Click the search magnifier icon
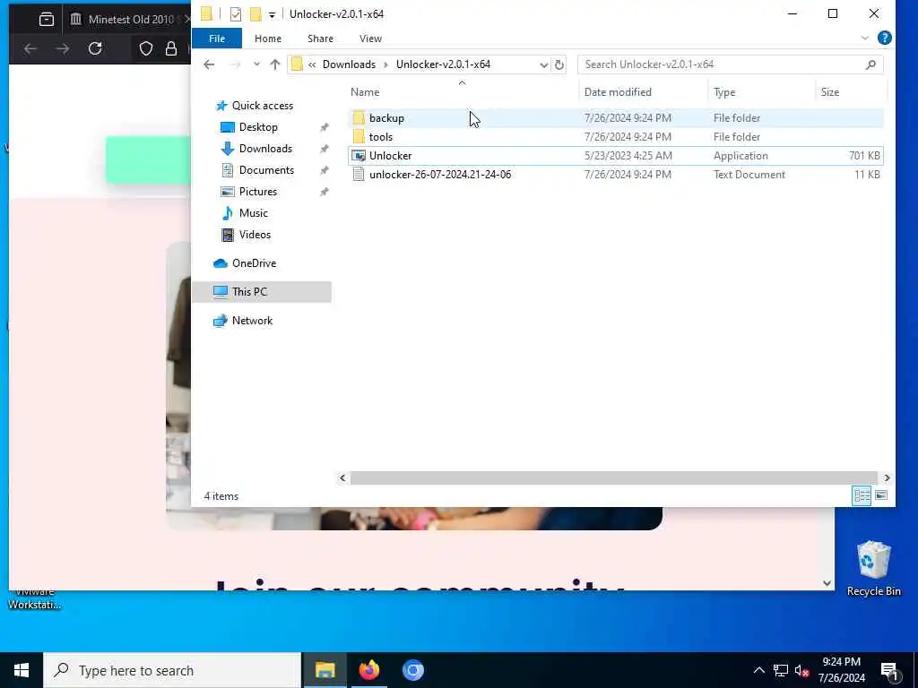The image size is (918, 688). click(x=870, y=64)
